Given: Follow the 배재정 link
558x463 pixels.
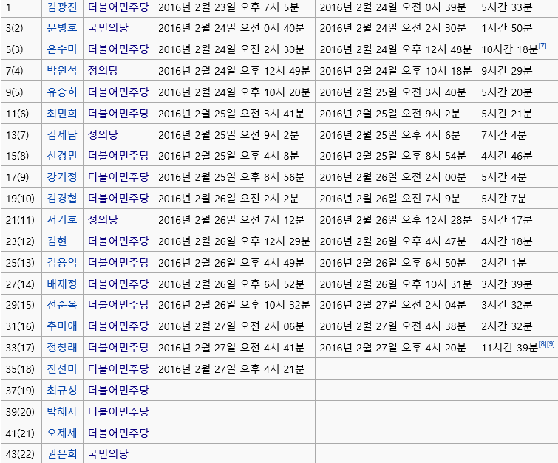Looking at the screenshot, I should tap(62, 284).
